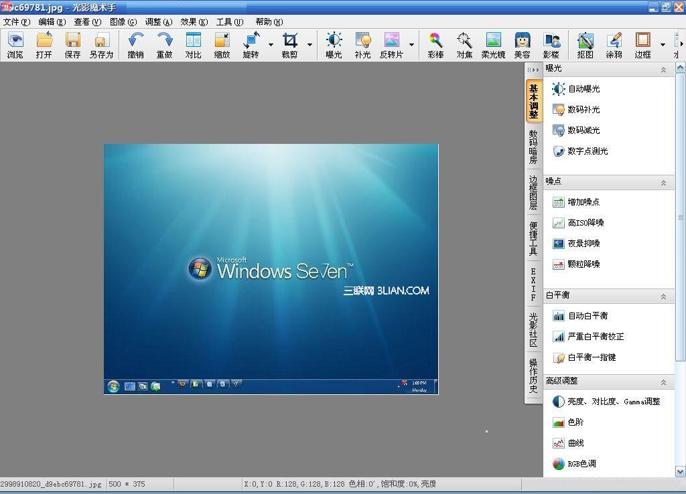Redo with the 重做 icon
686x494 pixels.
(x=165, y=45)
